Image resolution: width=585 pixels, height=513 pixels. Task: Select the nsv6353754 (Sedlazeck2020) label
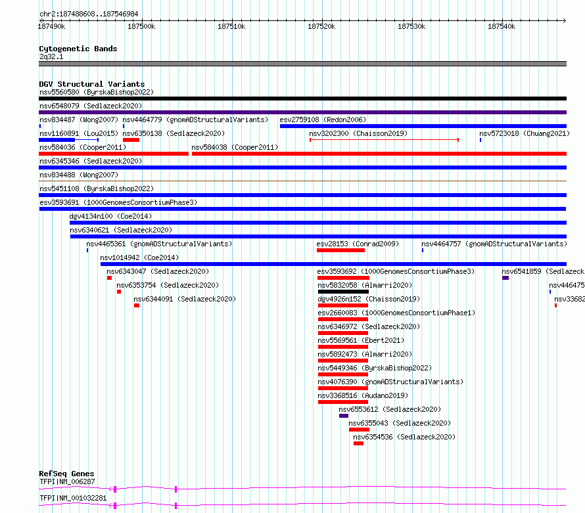click(168, 285)
